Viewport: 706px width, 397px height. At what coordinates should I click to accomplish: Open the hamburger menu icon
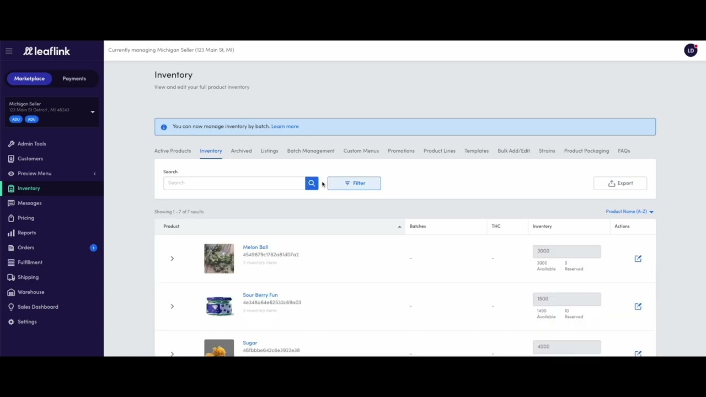9,51
